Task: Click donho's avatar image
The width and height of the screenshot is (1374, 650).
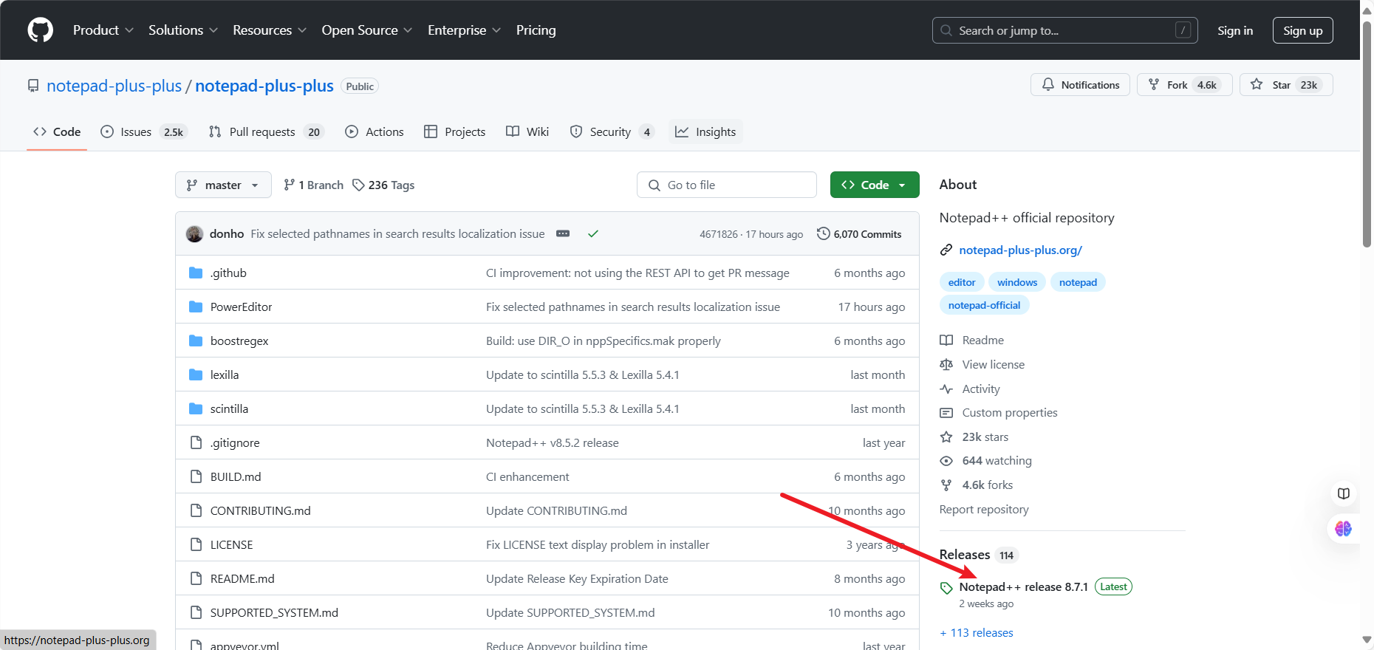Action: point(194,233)
